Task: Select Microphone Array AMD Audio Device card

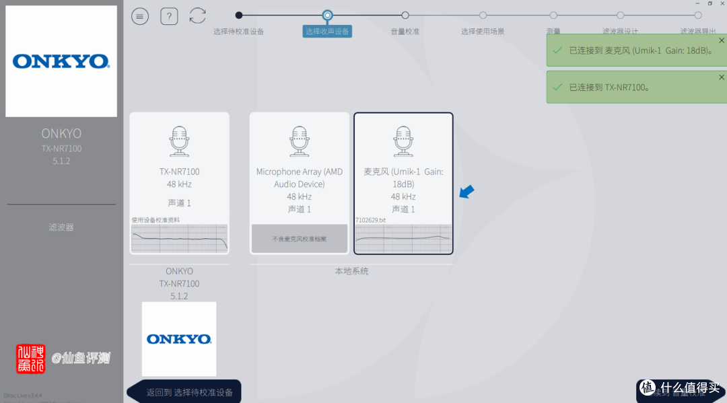Action: [300, 184]
